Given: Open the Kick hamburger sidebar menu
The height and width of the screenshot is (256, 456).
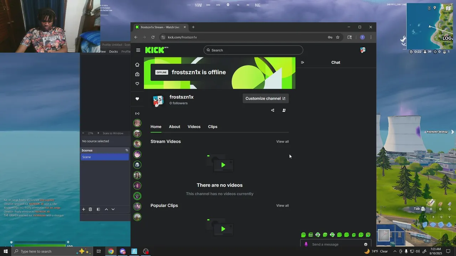Looking at the screenshot, I should [138, 50].
